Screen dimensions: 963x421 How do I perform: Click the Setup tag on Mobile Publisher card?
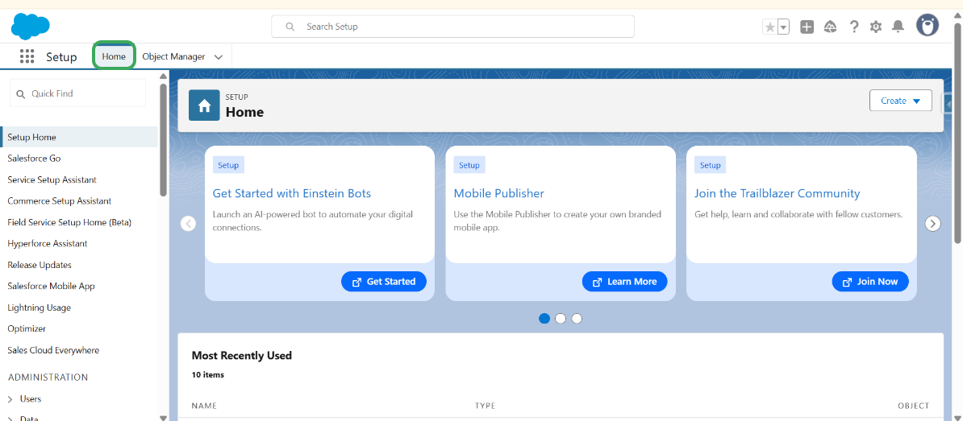(469, 165)
